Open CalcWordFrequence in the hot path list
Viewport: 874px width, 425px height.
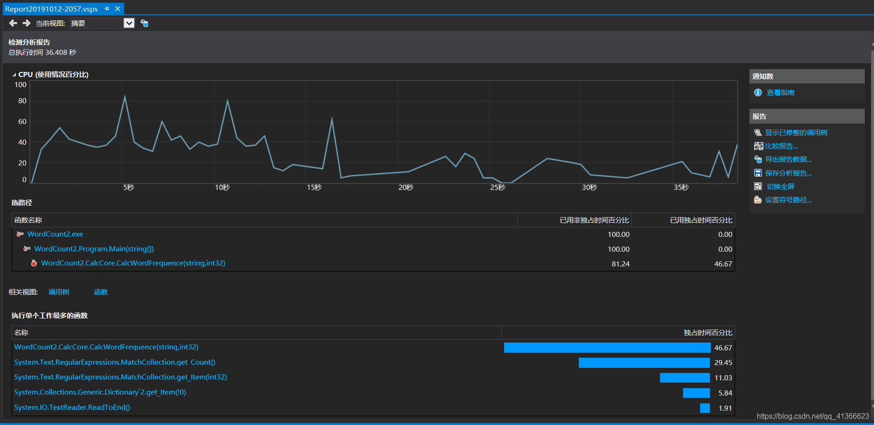click(133, 263)
